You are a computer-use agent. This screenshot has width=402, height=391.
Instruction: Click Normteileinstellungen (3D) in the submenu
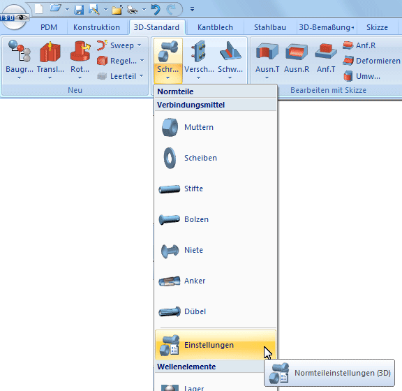tap(329, 373)
